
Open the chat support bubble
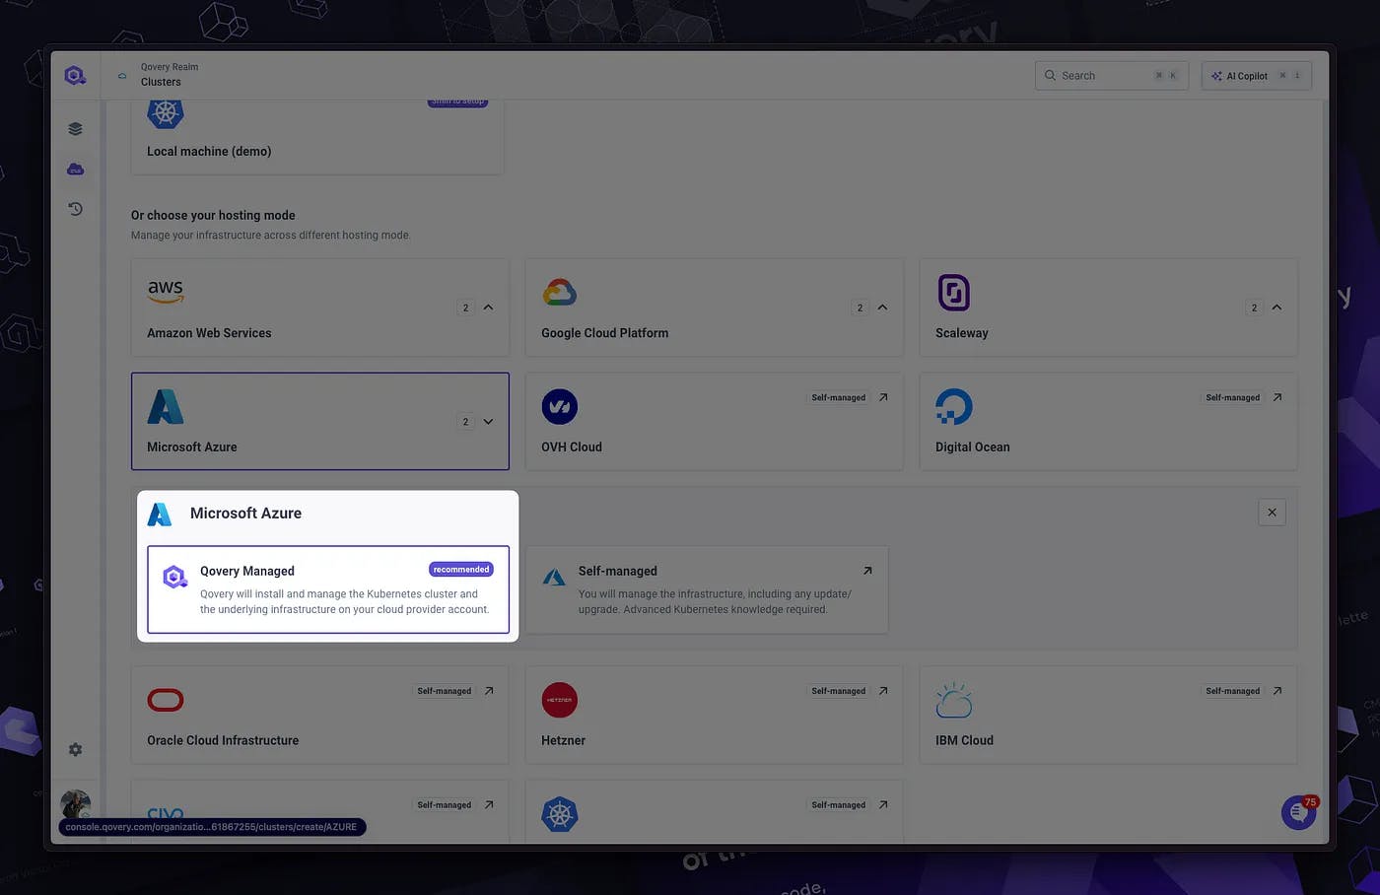tap(1298, 812)
